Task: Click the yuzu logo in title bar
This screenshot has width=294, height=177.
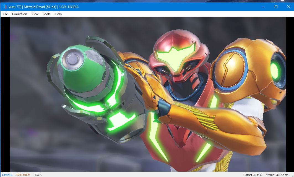Action: tap(5, 7)
